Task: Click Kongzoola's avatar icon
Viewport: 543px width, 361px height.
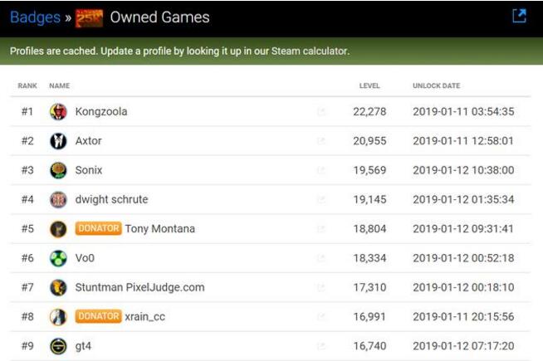Action: (58, 112)
